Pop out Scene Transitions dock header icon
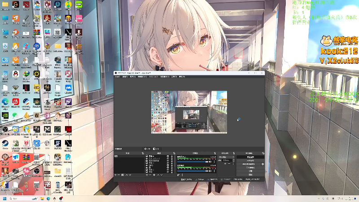The image size is (359, 202). coord(234,153)
